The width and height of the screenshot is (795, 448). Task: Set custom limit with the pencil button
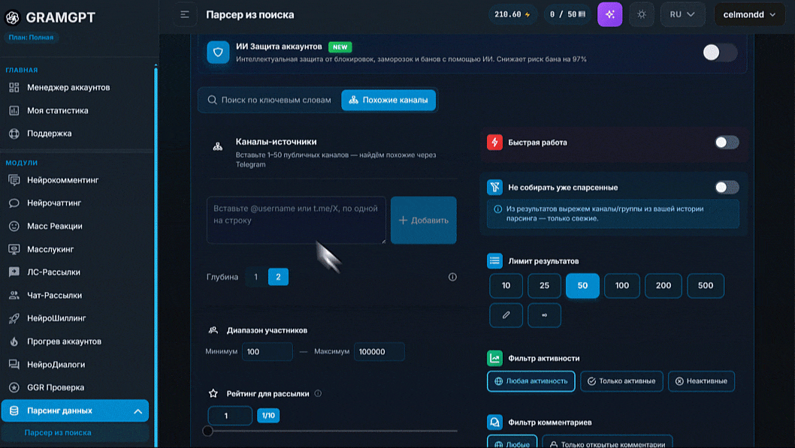coord(506,315)
